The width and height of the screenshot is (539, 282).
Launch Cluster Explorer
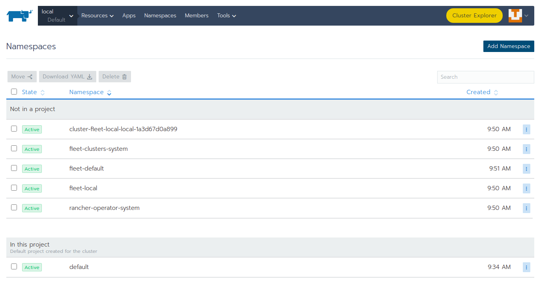pyautogui.click(x=474, y=16)
